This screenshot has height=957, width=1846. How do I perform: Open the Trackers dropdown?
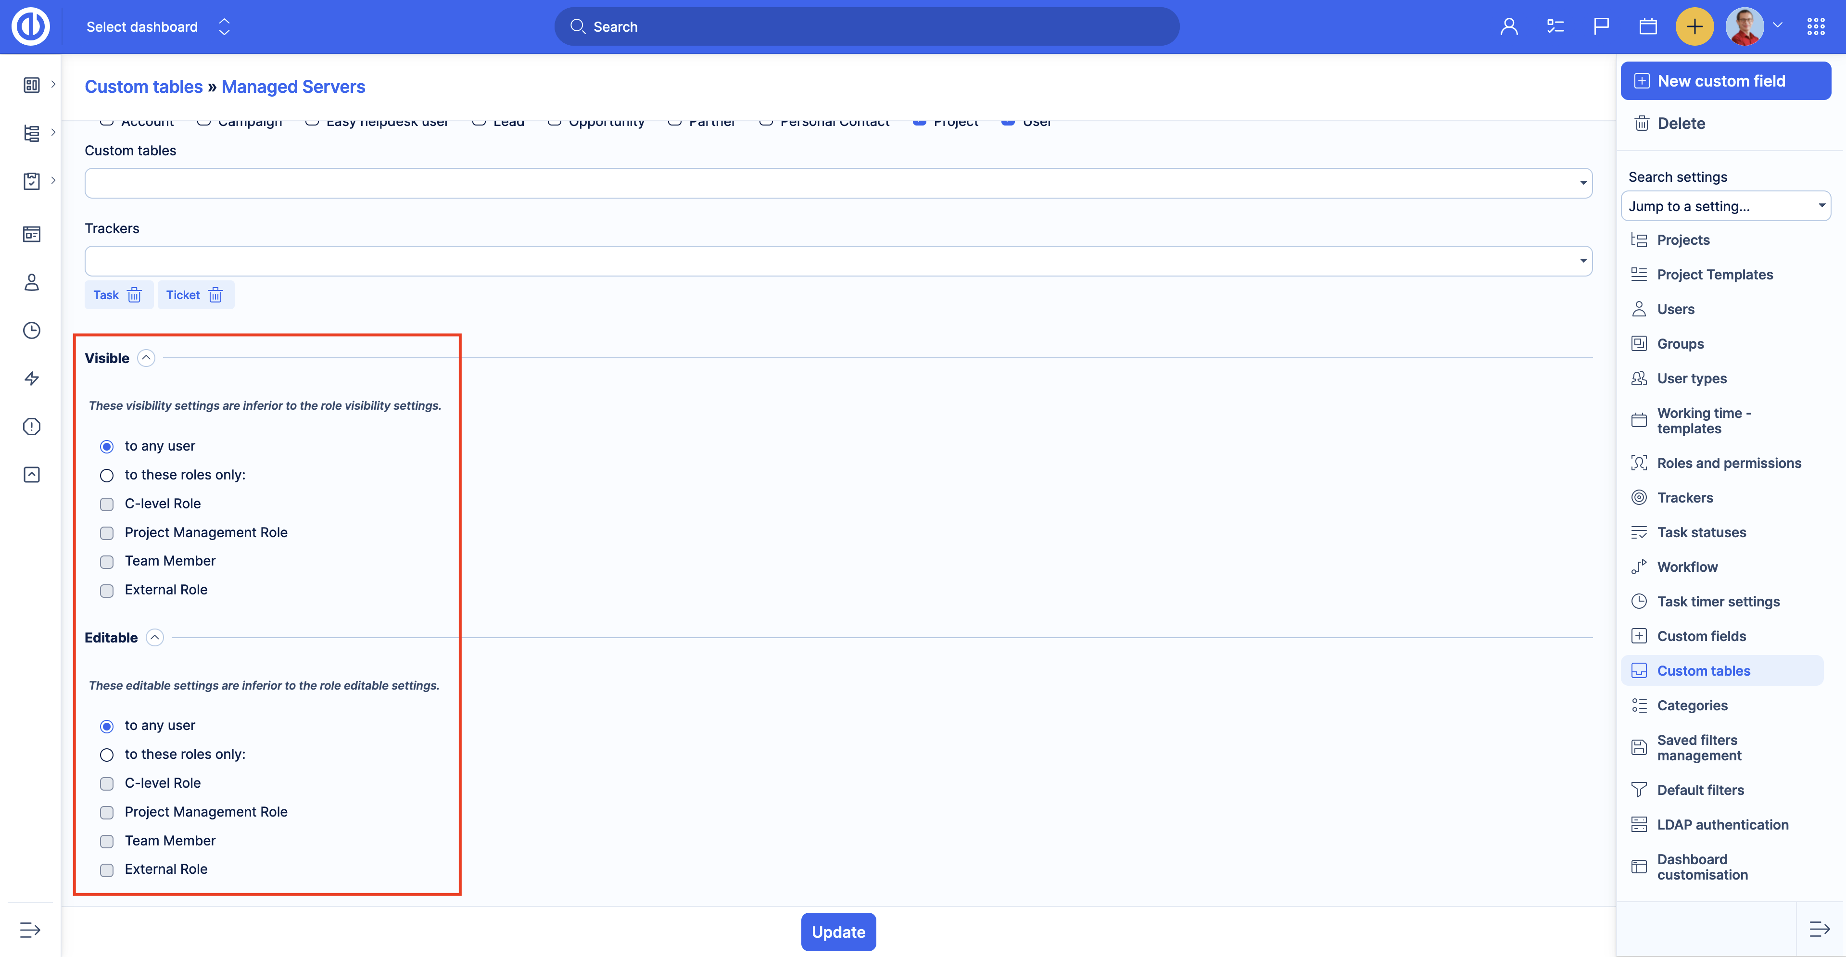[x=838, y=261]
